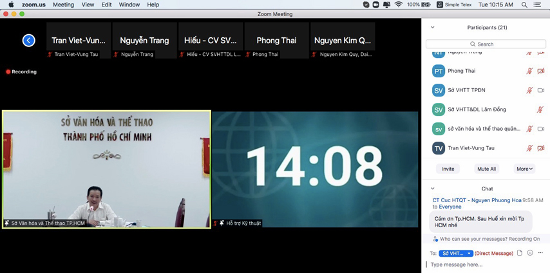Toggle video camera for Sở VHTT TPĐN

pos(541,90)
